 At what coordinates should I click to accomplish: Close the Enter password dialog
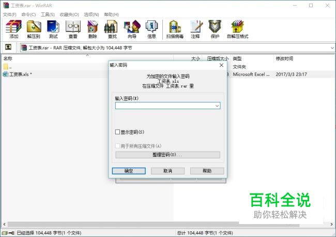(x=222, y=65)
